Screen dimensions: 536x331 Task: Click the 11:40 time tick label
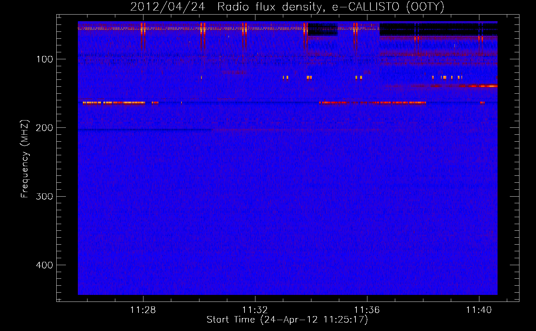(x=479, y=310)
